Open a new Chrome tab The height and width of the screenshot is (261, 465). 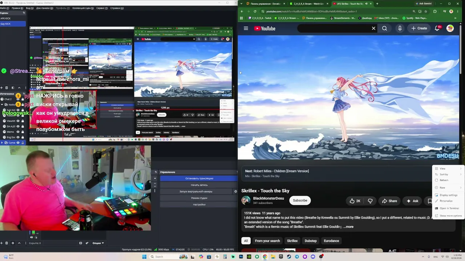(x=377, y=4)
